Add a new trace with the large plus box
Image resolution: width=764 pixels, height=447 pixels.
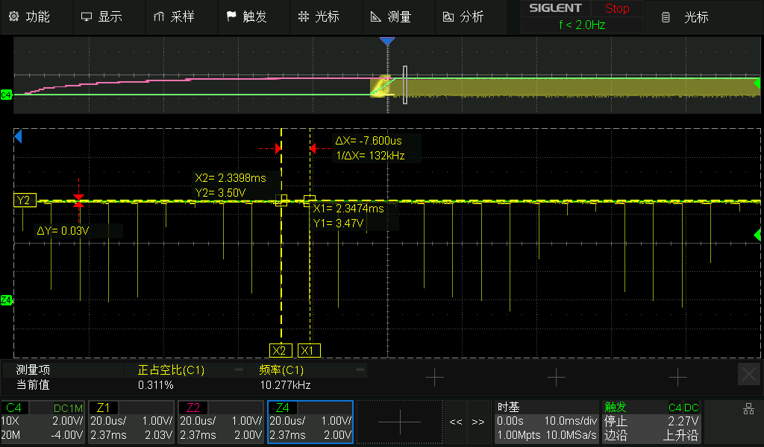400,422
